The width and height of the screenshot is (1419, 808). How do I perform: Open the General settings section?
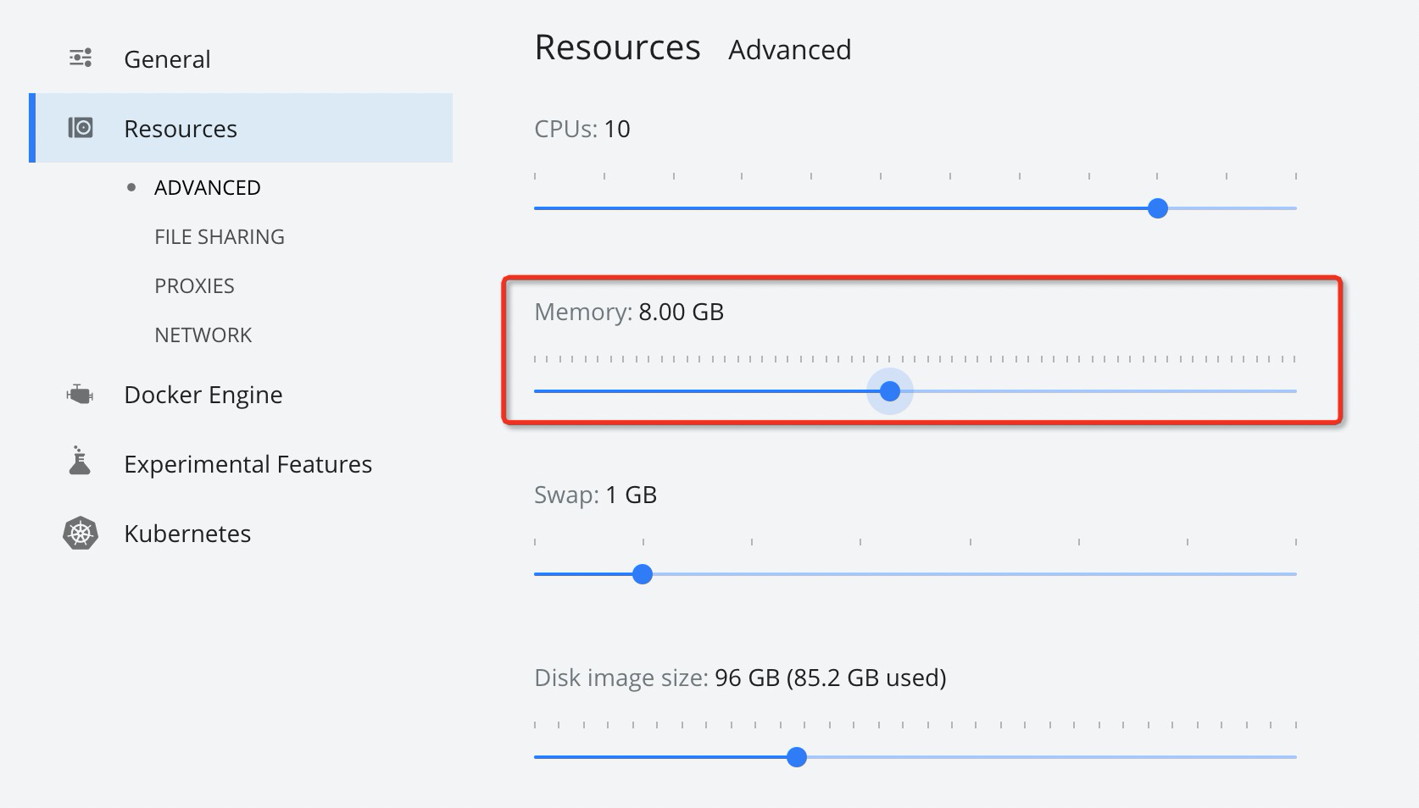click(x=167, y=59)
